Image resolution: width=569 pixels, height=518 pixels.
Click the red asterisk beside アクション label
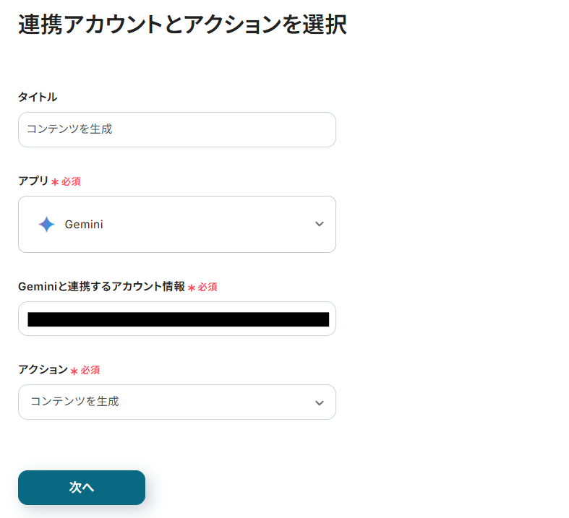[x=74, y=371]
